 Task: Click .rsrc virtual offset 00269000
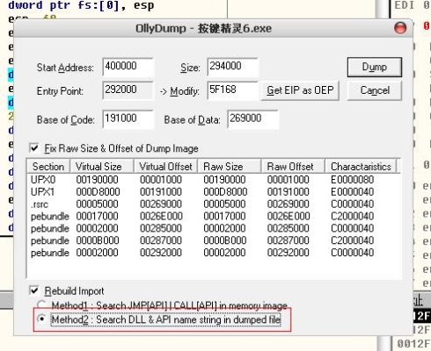161,204
